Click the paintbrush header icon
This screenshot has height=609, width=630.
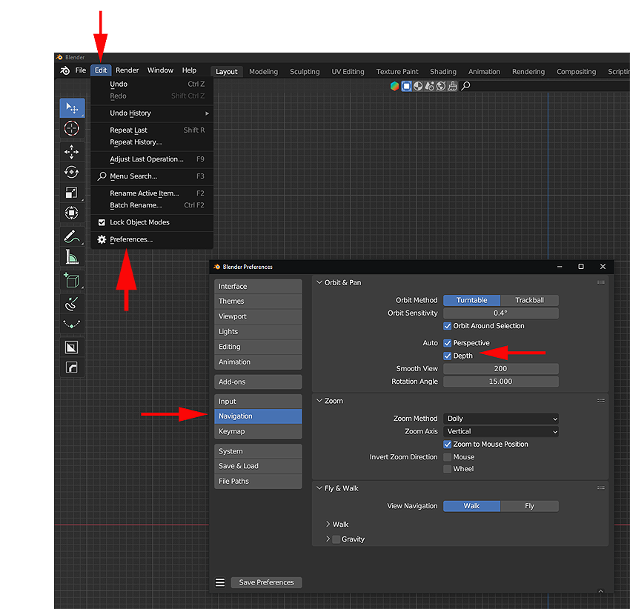pyautogui.click(x=452, y=86)
